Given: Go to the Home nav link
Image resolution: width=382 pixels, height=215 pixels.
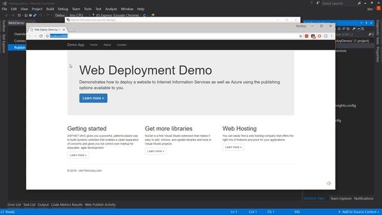Looking at the screenshot, I should [x=94, y=45].
